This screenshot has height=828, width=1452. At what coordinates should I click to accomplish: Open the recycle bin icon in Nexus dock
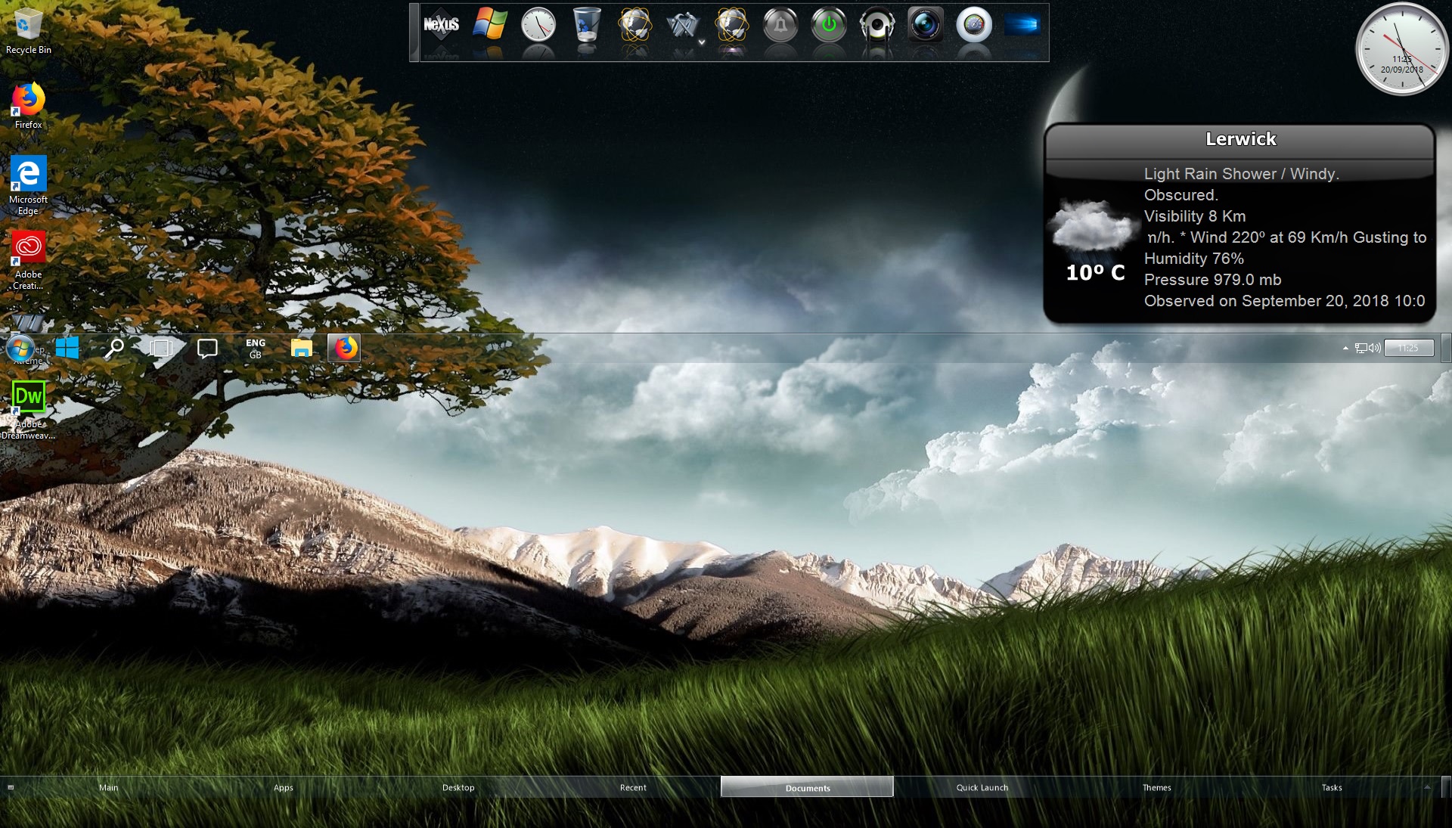coord(586,25)
